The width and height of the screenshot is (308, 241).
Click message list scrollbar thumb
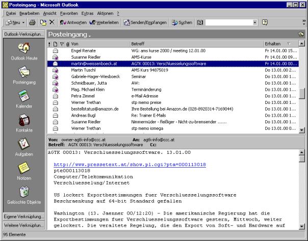[x=301, y=94]
